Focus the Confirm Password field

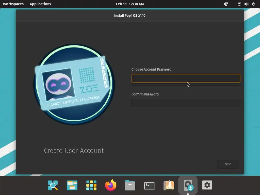pyautogui.click(x=186, y=103)
